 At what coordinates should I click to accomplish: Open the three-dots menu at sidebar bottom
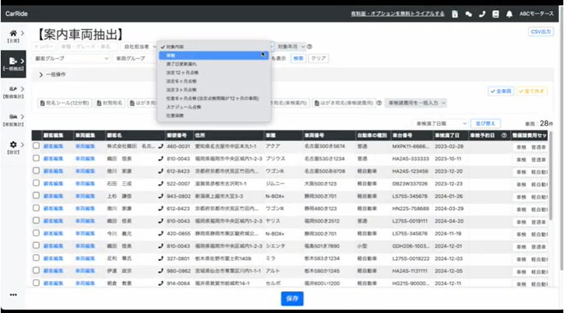click(x=13, y=295)
